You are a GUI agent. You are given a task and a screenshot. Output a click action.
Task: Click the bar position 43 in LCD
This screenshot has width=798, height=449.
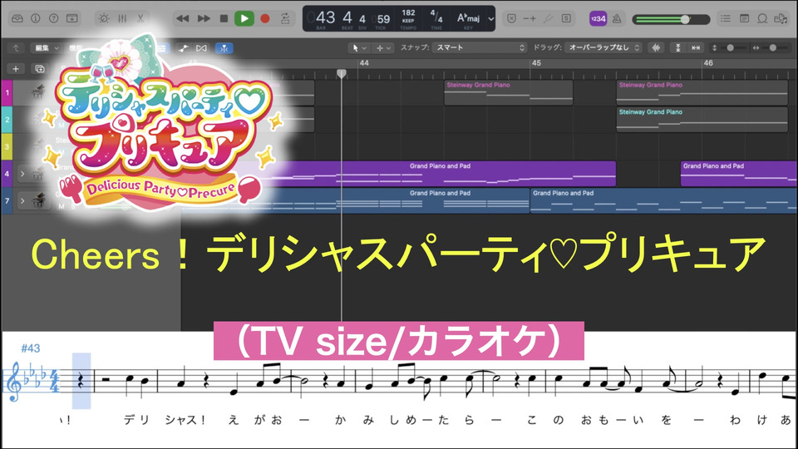[325, 17]
